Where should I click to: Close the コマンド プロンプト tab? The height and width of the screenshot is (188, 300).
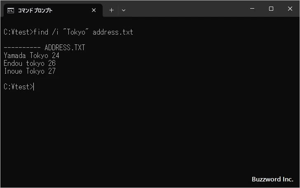pyautogui.click(x=94, y=10)
